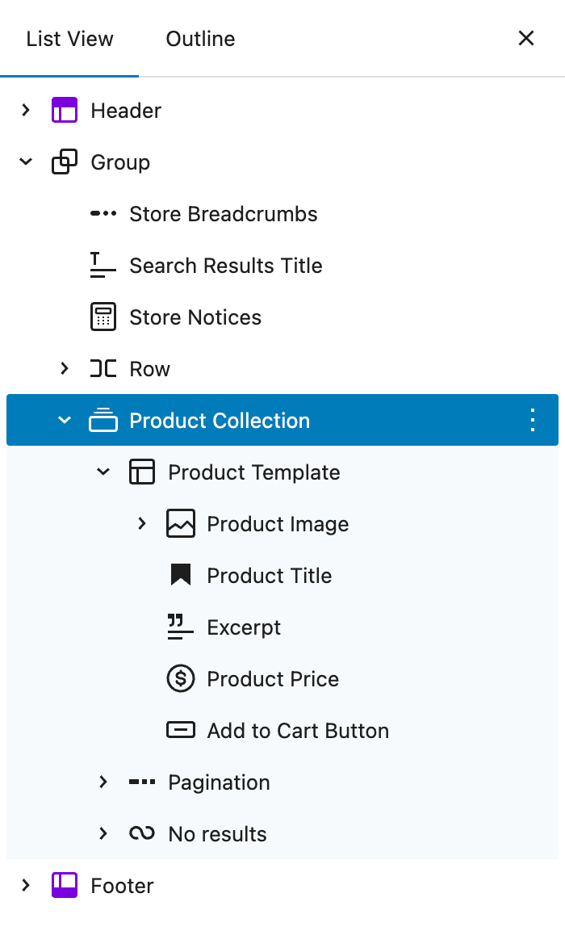Click the Add to Cart Button icon
Viewport: 565px width, 927px height.
point(181,731)
